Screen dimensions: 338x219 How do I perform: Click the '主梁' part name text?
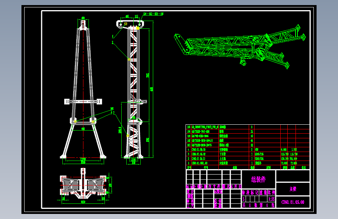coord(293,189)
